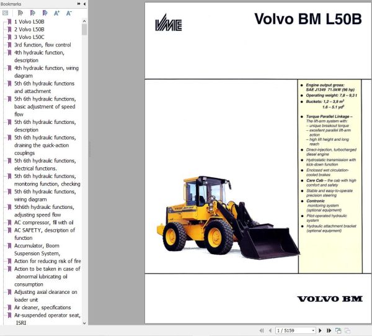Open bookmark '1 Volvo L50B'
This screenshot has height=336, width=372.
tap(29, 22)
